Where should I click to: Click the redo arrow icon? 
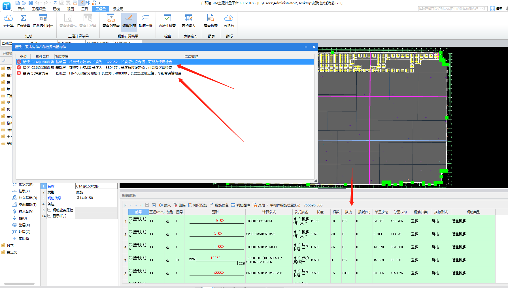click(46, 3)
